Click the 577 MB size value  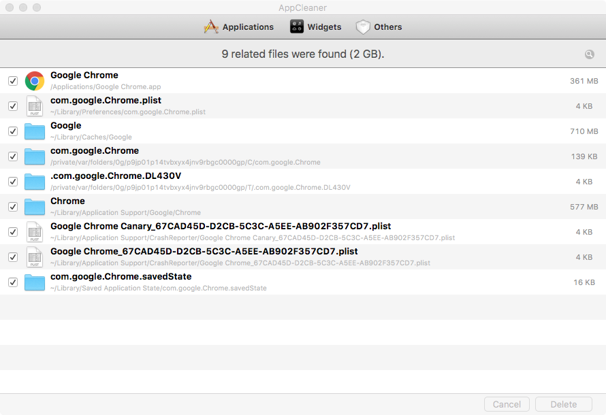pos(584,207)
